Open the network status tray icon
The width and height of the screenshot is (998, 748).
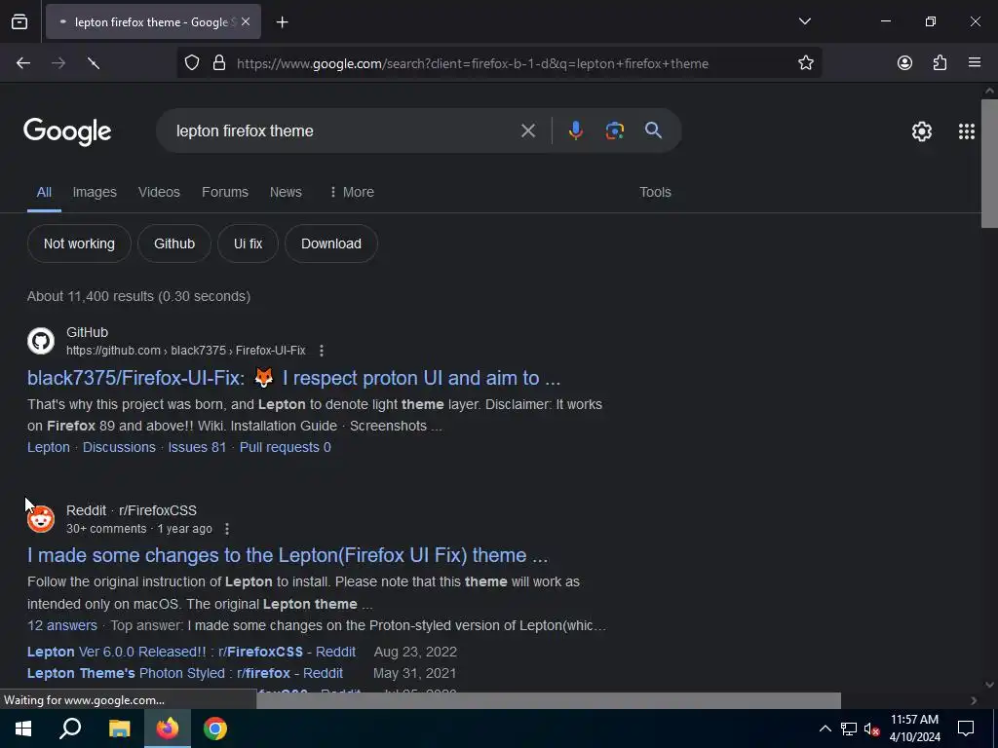pos(849,729)
